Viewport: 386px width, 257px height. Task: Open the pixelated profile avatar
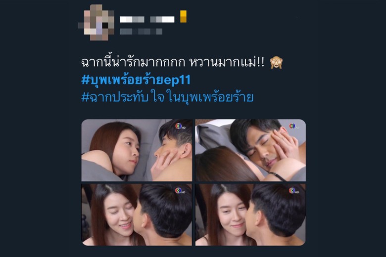[x=96, y=22]
